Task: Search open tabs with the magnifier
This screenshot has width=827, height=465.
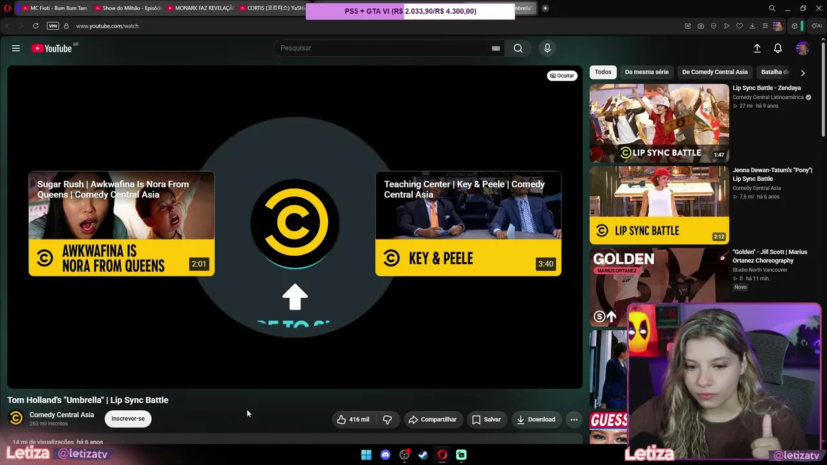Action: click(x=772, y=8)
